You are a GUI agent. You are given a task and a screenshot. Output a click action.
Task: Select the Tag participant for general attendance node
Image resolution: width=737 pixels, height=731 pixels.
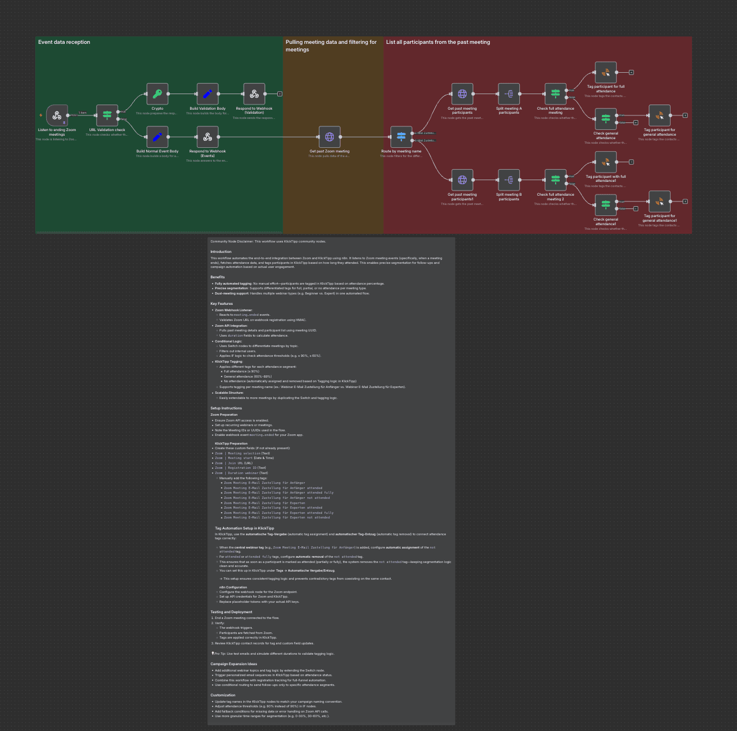tap(660, 115)
